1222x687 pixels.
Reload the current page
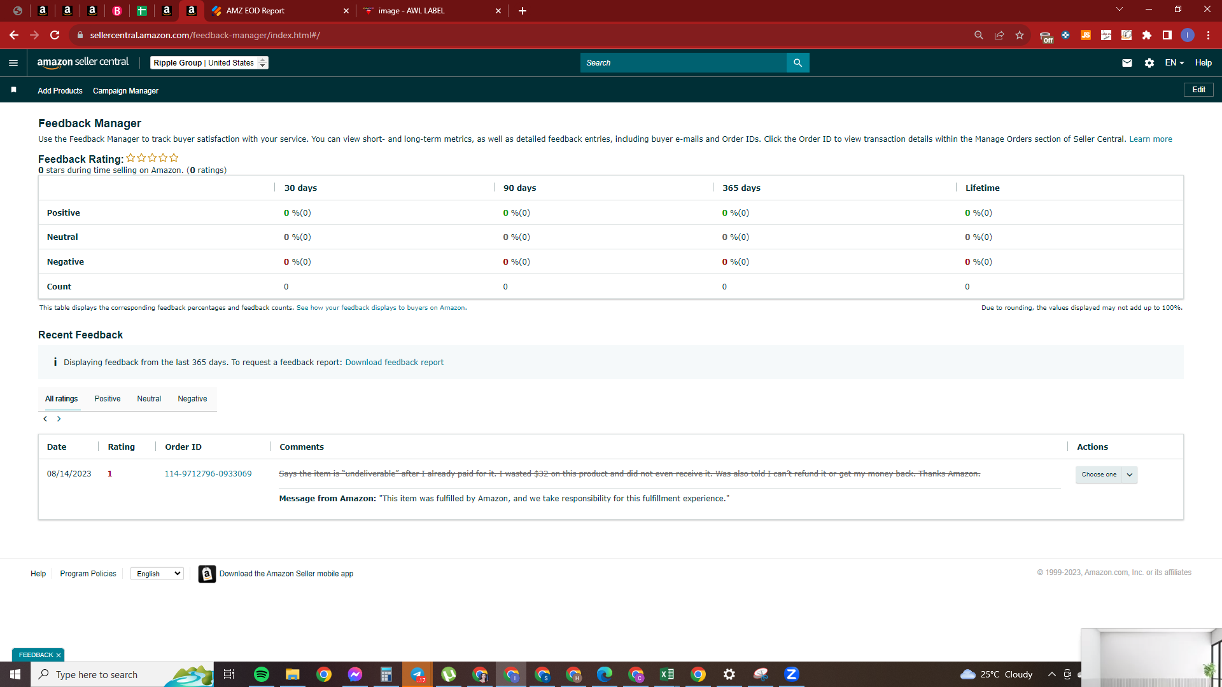point(55,36)
